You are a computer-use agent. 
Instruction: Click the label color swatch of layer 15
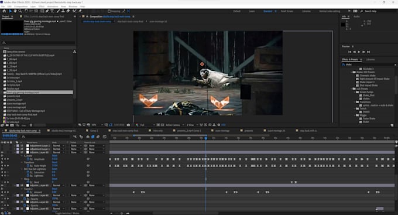pos(18,146)
